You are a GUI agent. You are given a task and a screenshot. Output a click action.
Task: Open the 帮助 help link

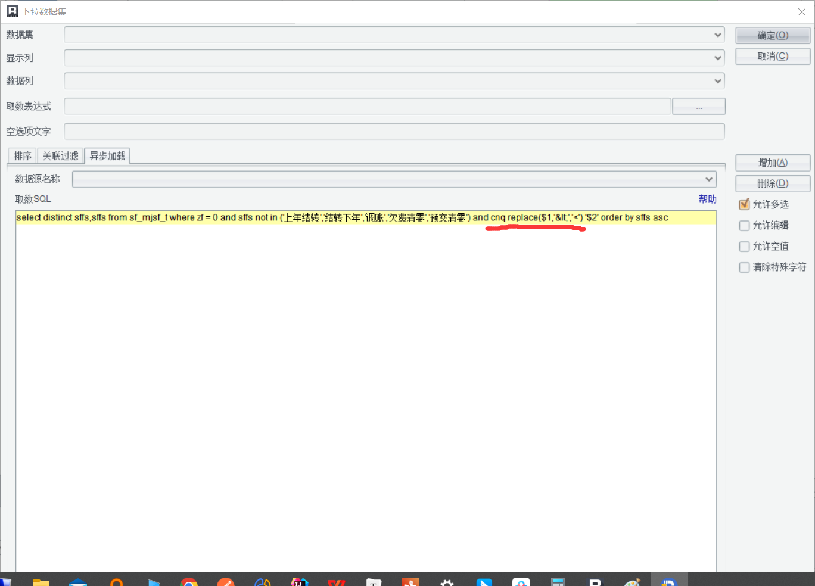[x=707, y=199]
